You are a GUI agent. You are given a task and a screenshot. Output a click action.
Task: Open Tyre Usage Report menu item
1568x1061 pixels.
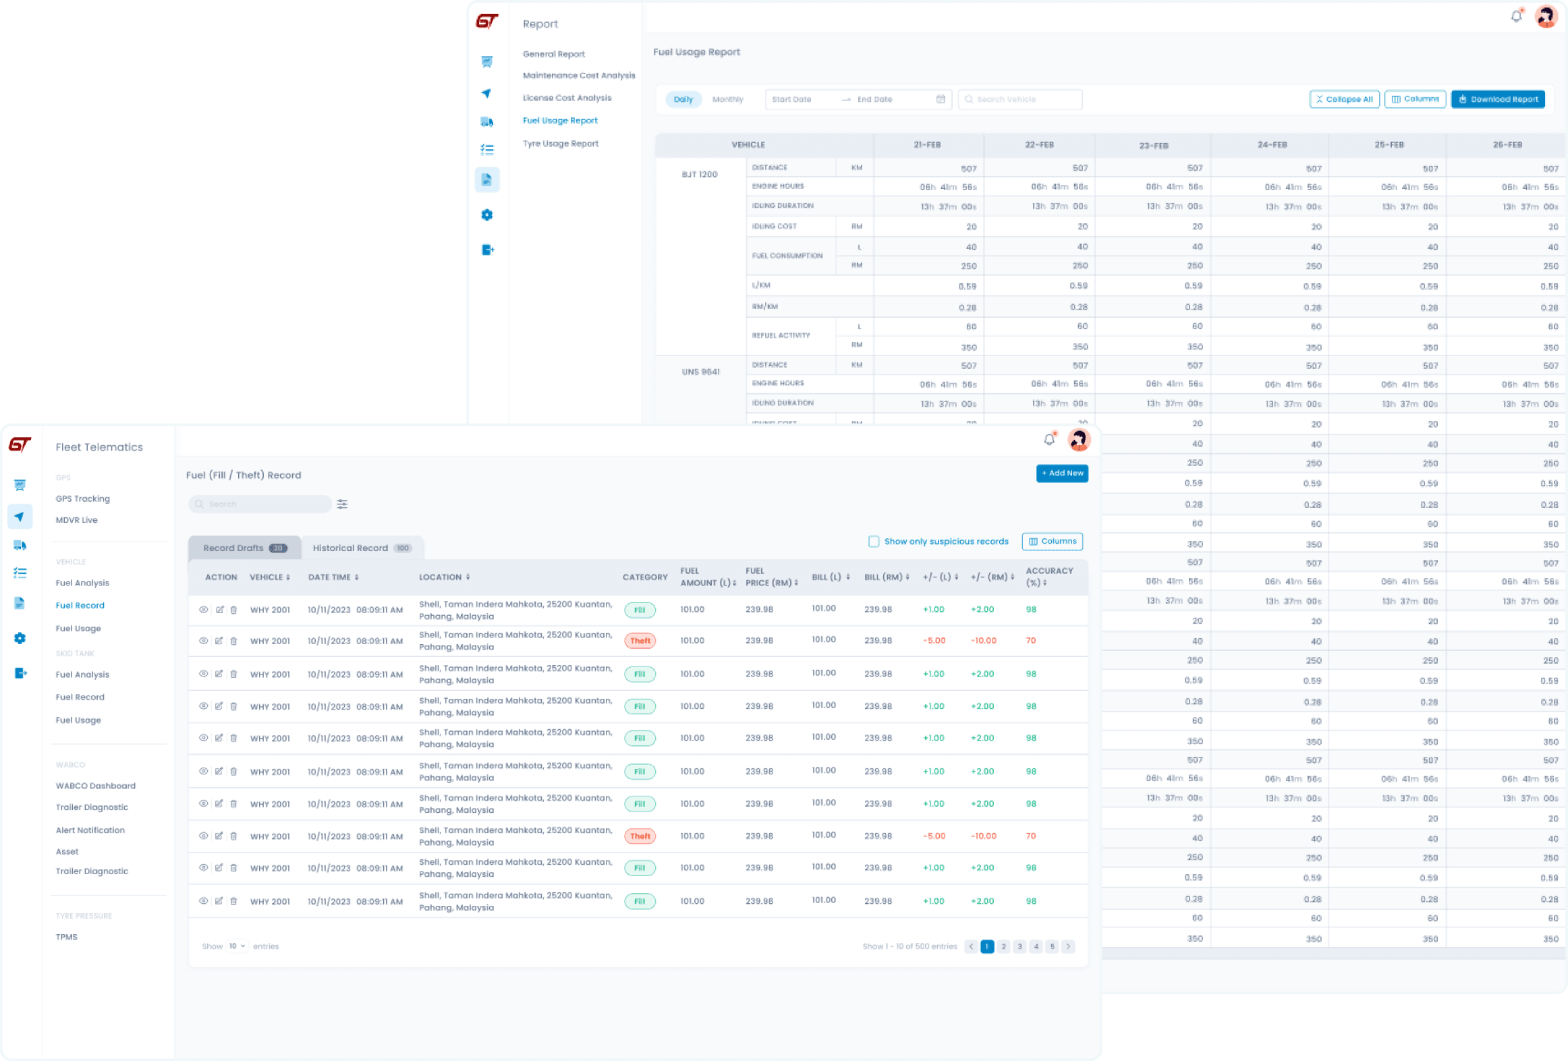(560, 144)
